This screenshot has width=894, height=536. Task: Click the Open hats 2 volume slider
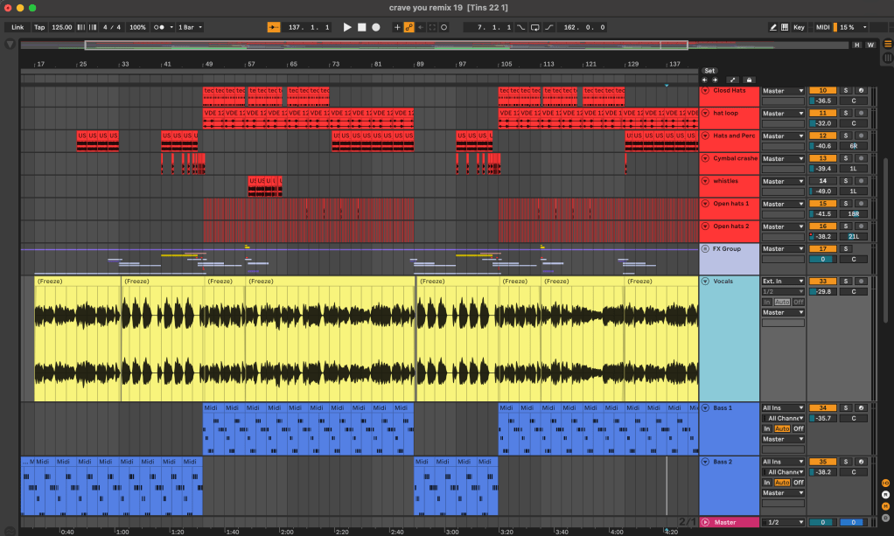pos(825,236)
